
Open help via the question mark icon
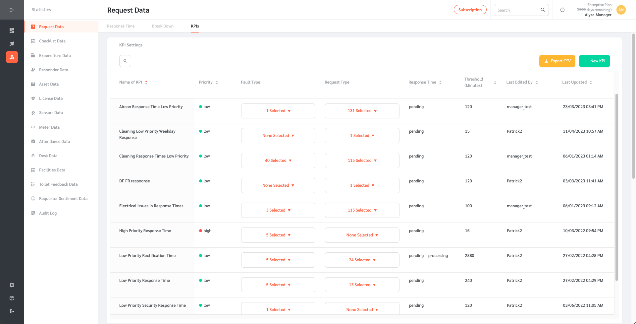tap(562, 10)
